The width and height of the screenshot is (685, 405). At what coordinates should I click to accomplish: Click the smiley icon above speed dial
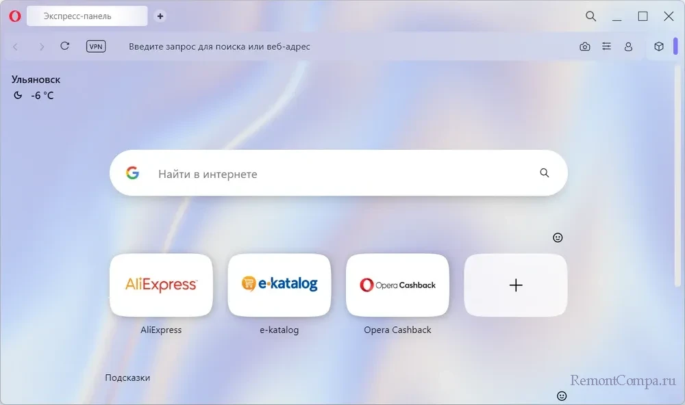pos(558,237)
